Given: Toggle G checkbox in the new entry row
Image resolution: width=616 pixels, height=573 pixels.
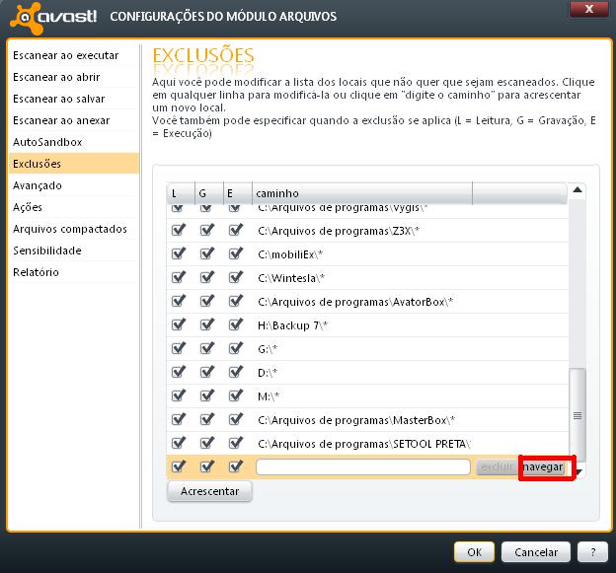Looking at the screenshot, I should pyautogui.click(x=207, y=466).
